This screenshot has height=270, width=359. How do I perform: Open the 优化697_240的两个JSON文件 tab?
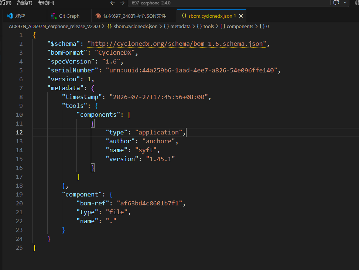coord(134,16)
